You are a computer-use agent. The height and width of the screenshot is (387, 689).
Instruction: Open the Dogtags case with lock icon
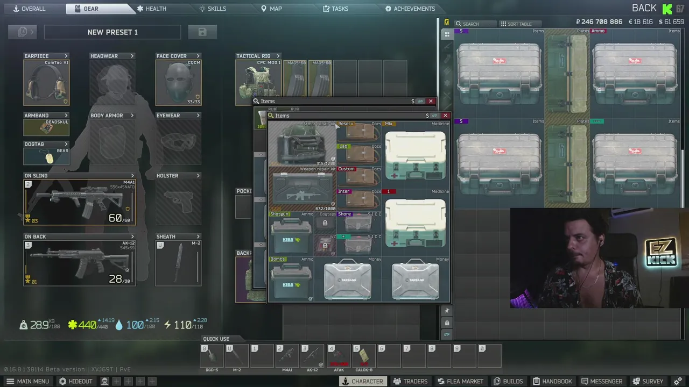[x=325, y=223]
